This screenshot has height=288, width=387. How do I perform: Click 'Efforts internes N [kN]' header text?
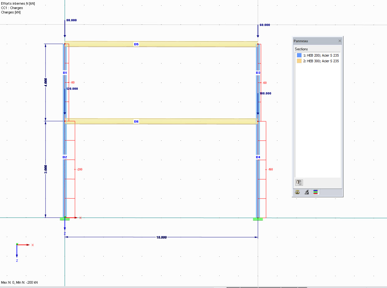point(18,3)
